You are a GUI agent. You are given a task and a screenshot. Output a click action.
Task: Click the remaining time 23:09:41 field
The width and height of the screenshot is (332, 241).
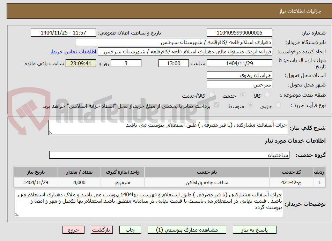coord(81,63)
